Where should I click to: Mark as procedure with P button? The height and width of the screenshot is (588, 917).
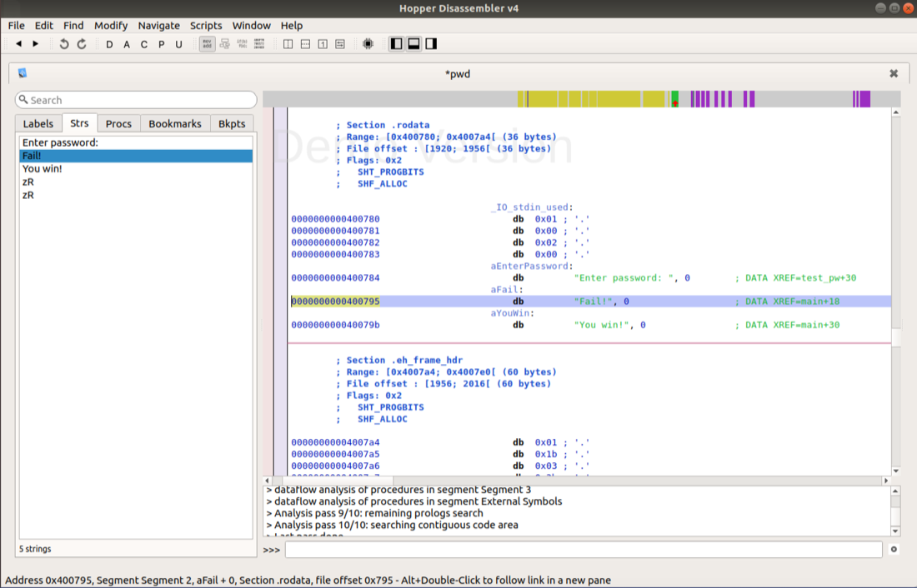(x=161, y=44)
